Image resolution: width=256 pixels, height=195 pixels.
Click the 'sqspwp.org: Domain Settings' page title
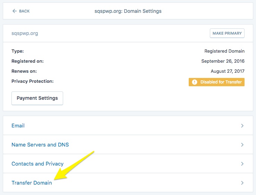click(128, 11)
